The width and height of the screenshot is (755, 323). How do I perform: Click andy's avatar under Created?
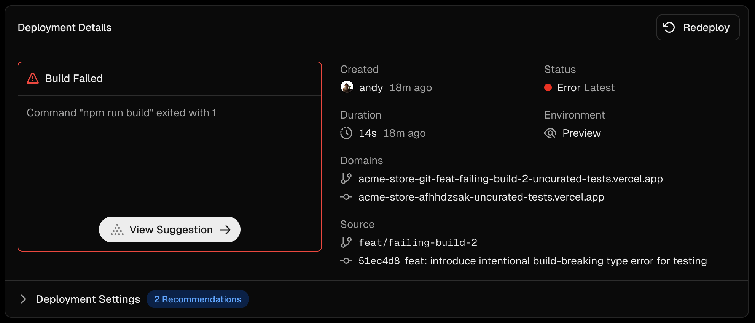pos(347,87)
